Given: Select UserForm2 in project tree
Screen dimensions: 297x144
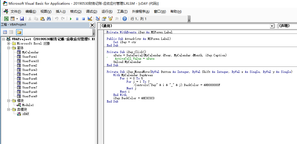Looking at the screenshot, I should click(x=30, y=65).
